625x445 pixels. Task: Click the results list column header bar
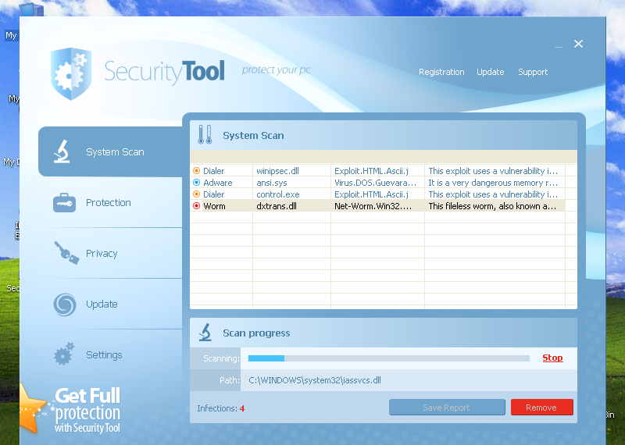(x=384, y=156)
